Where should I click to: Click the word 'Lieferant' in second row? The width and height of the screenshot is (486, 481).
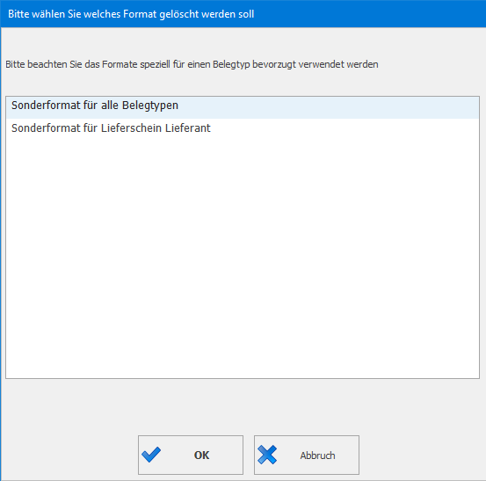pyautogui.click(x=187, y=128)
